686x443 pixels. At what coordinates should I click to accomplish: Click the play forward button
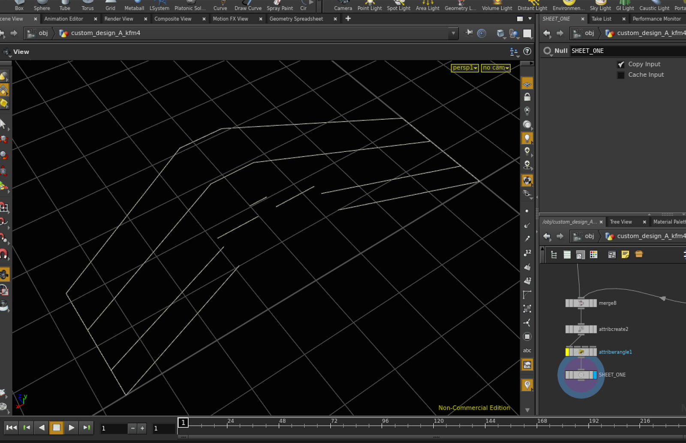pos(71,428)
